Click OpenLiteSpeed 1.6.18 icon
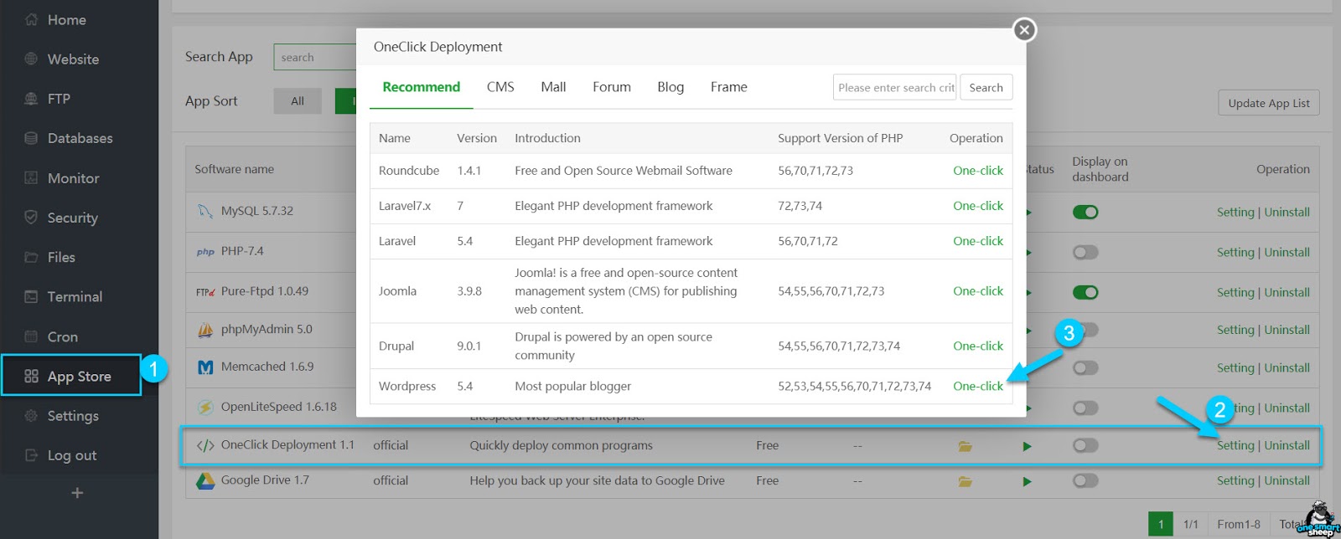The image size is (1341, 539). [205, 408]
